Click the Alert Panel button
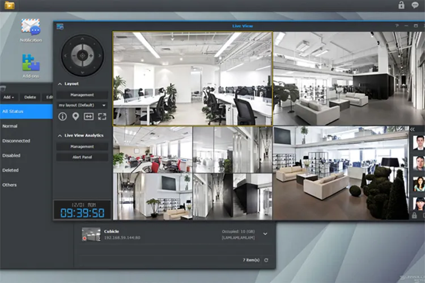425x283 pixels. (82, 157)
